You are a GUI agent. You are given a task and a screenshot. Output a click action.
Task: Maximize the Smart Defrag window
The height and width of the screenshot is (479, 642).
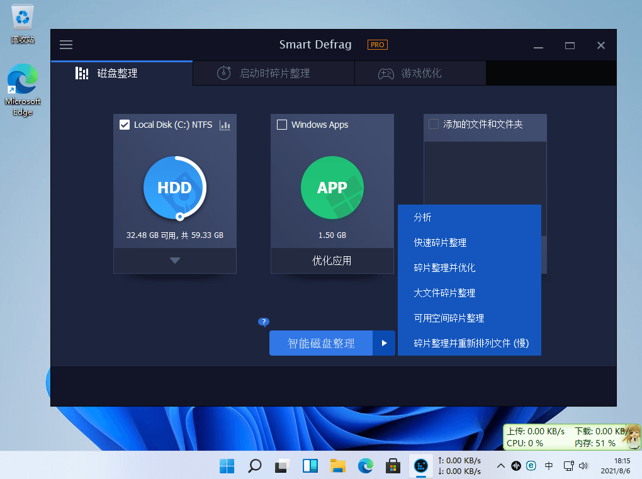pos(570,45)
